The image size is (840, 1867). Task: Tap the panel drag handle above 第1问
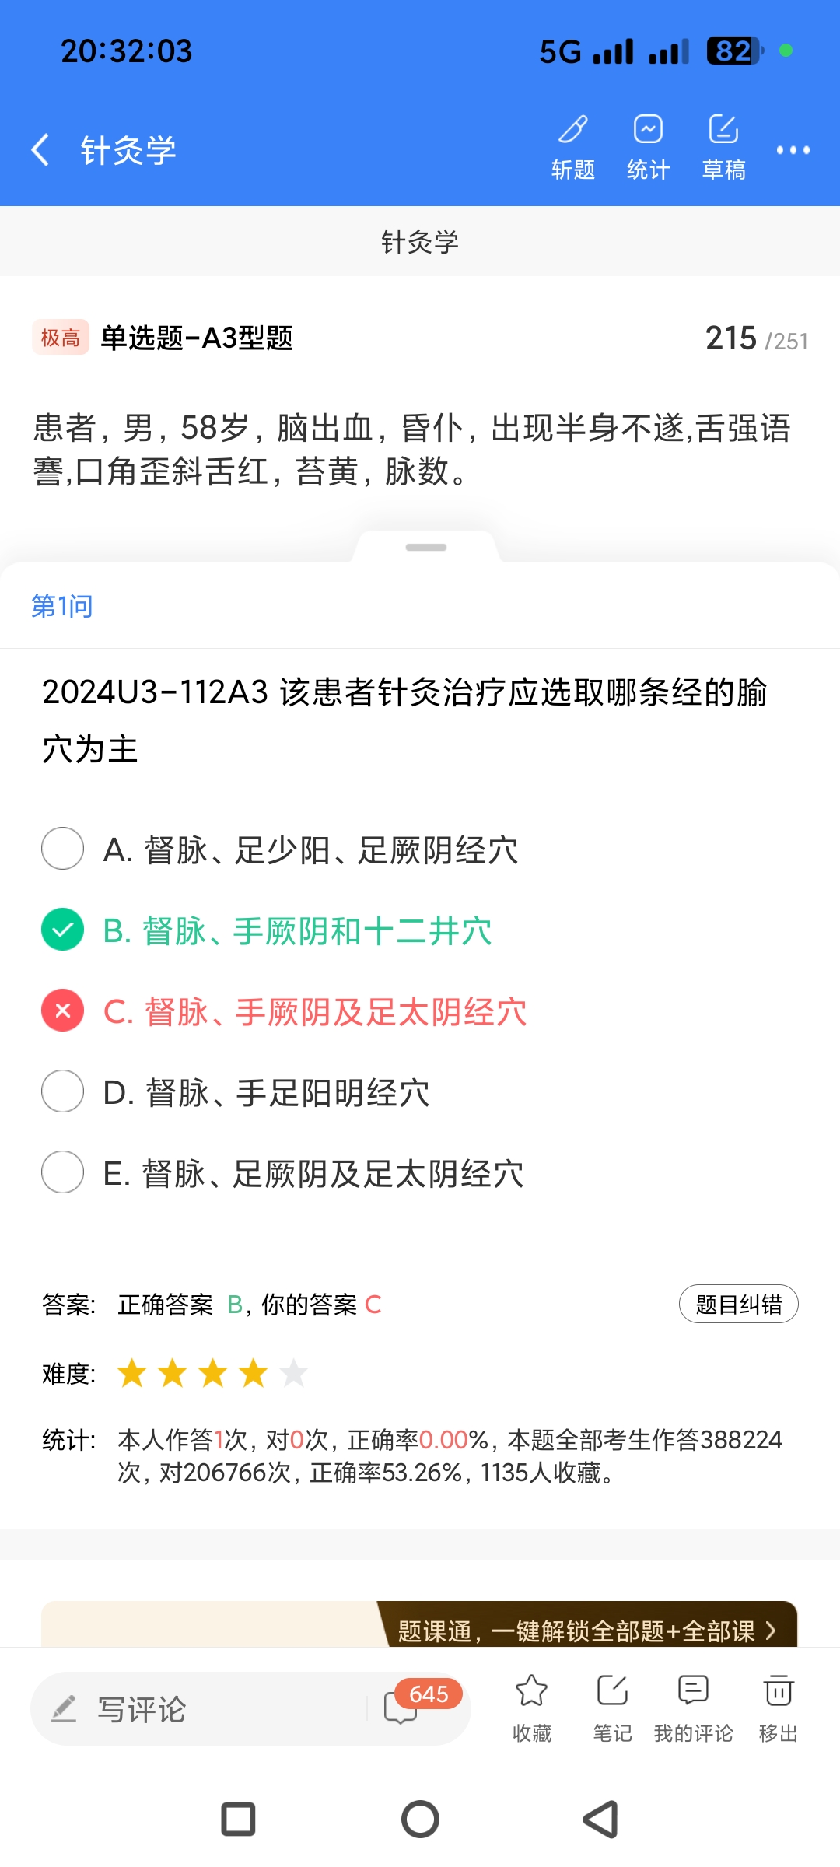click(425, 548)
